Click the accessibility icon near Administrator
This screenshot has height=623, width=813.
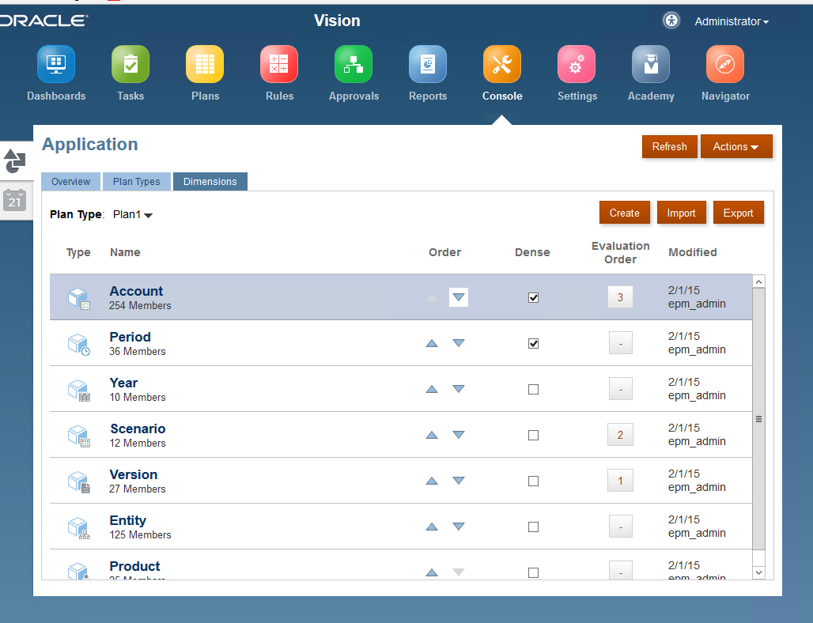click(x=671, y=21)
